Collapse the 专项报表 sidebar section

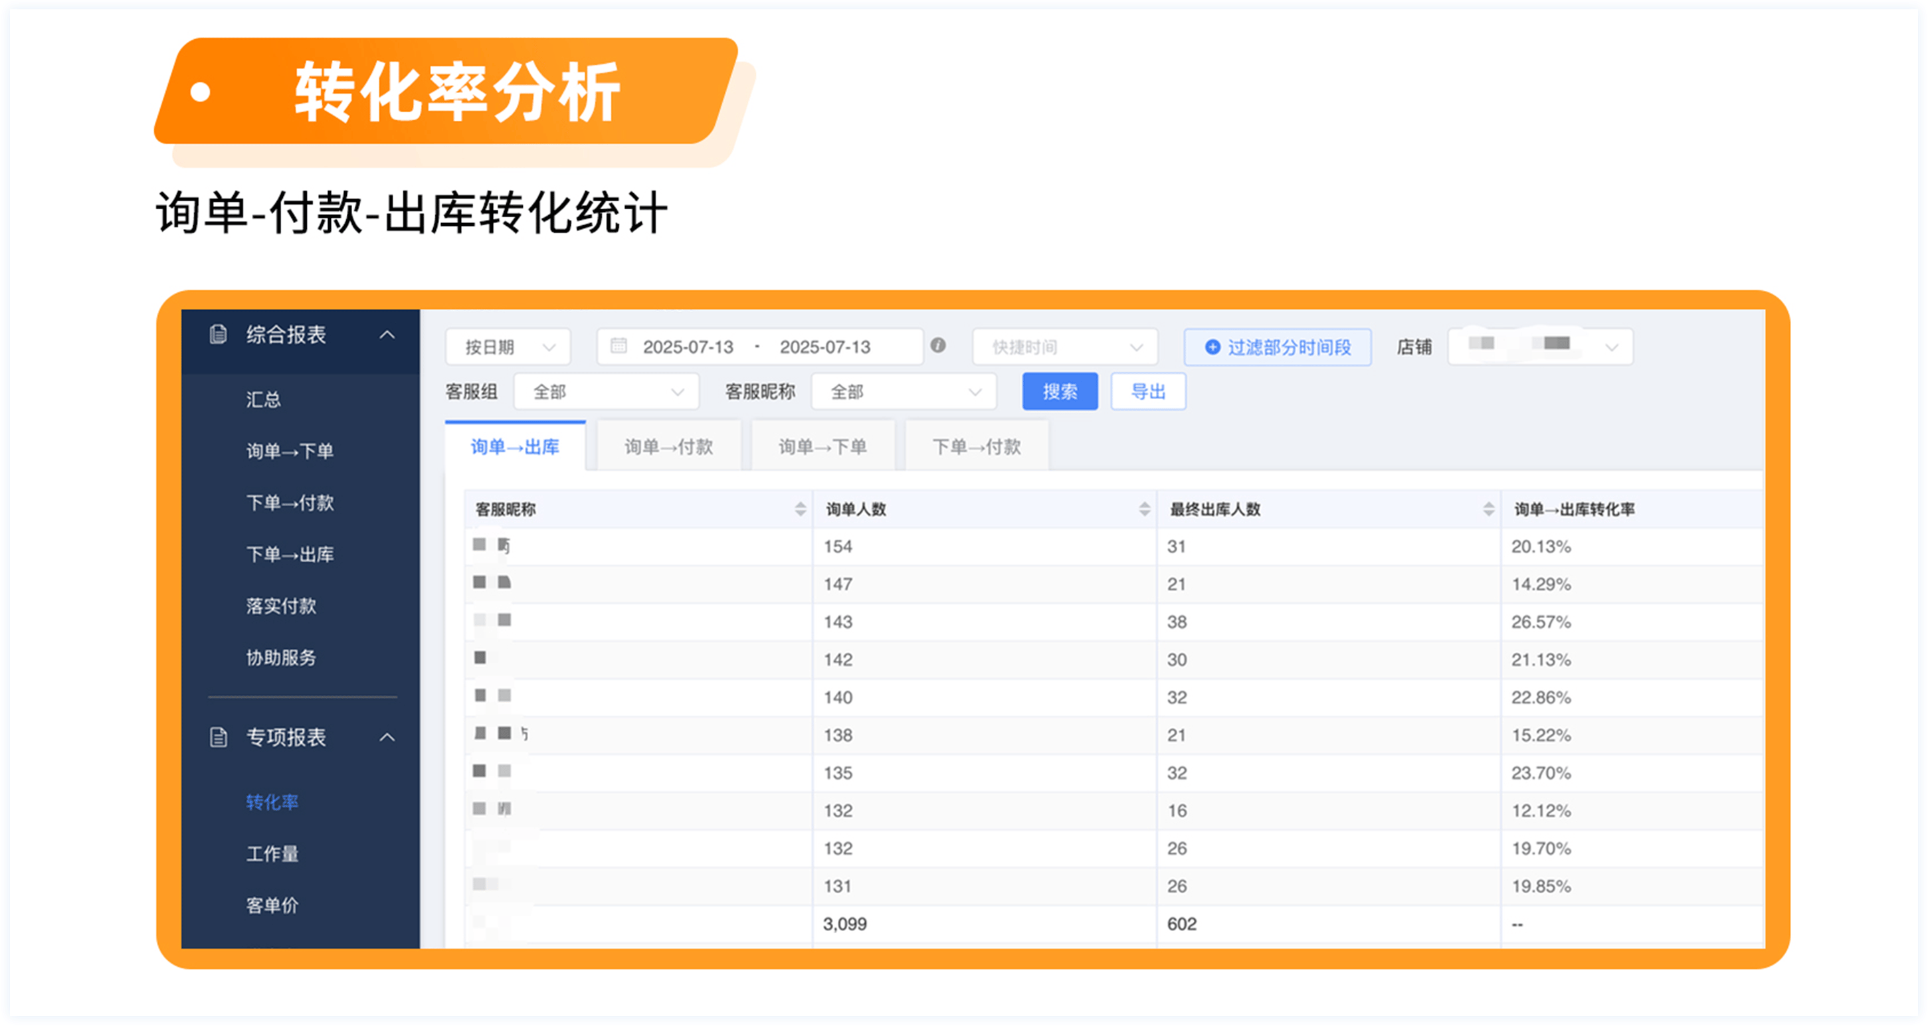pyautogui.click(x=387, y=738)
